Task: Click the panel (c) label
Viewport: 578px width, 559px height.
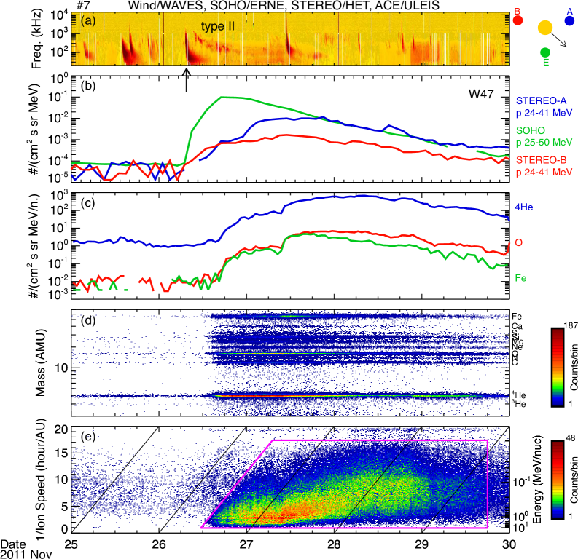Action: tap(88, 203)
